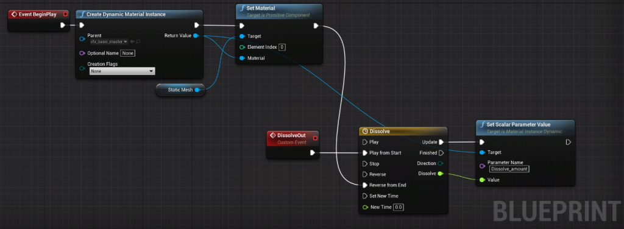
Task: Click the Play from Start input pin
Action: (366, 153)
